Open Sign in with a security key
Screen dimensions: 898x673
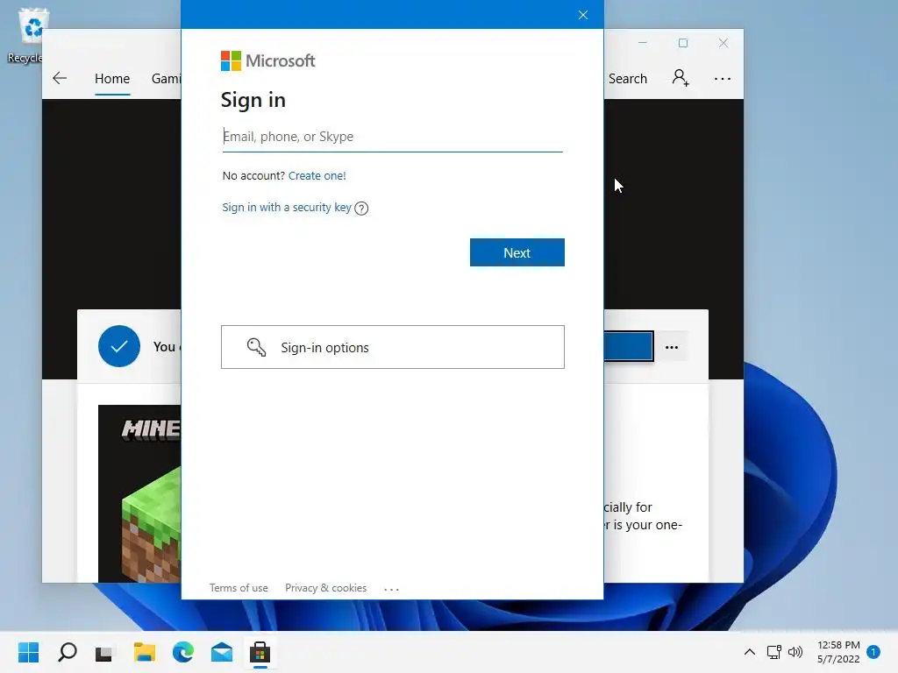[x=287, y=207]
